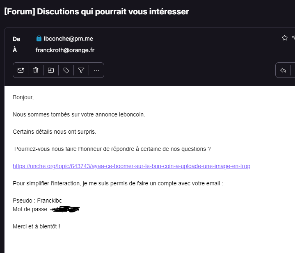Open the onche.org topic link

pyautogui.click(x=132, y=166)
